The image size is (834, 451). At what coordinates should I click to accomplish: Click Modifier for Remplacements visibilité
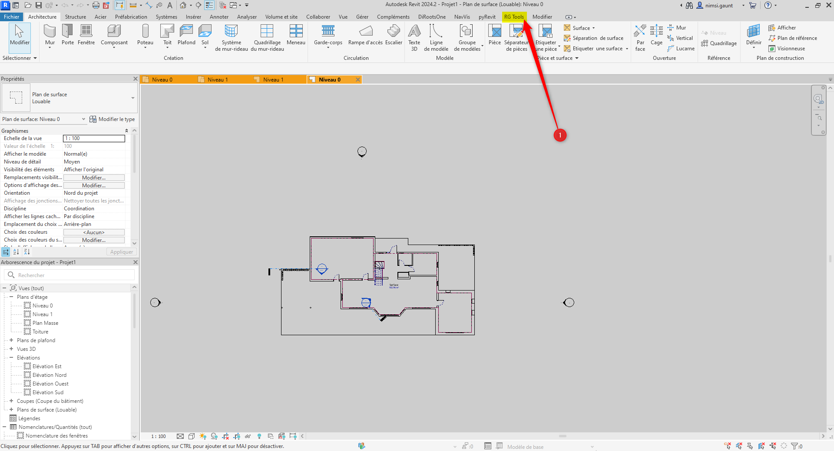click(x=94, y=178)
